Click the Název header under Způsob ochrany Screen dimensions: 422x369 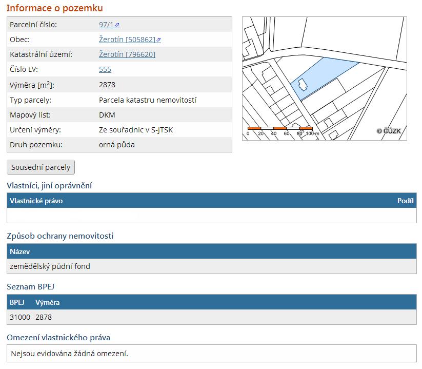point(19,251)
